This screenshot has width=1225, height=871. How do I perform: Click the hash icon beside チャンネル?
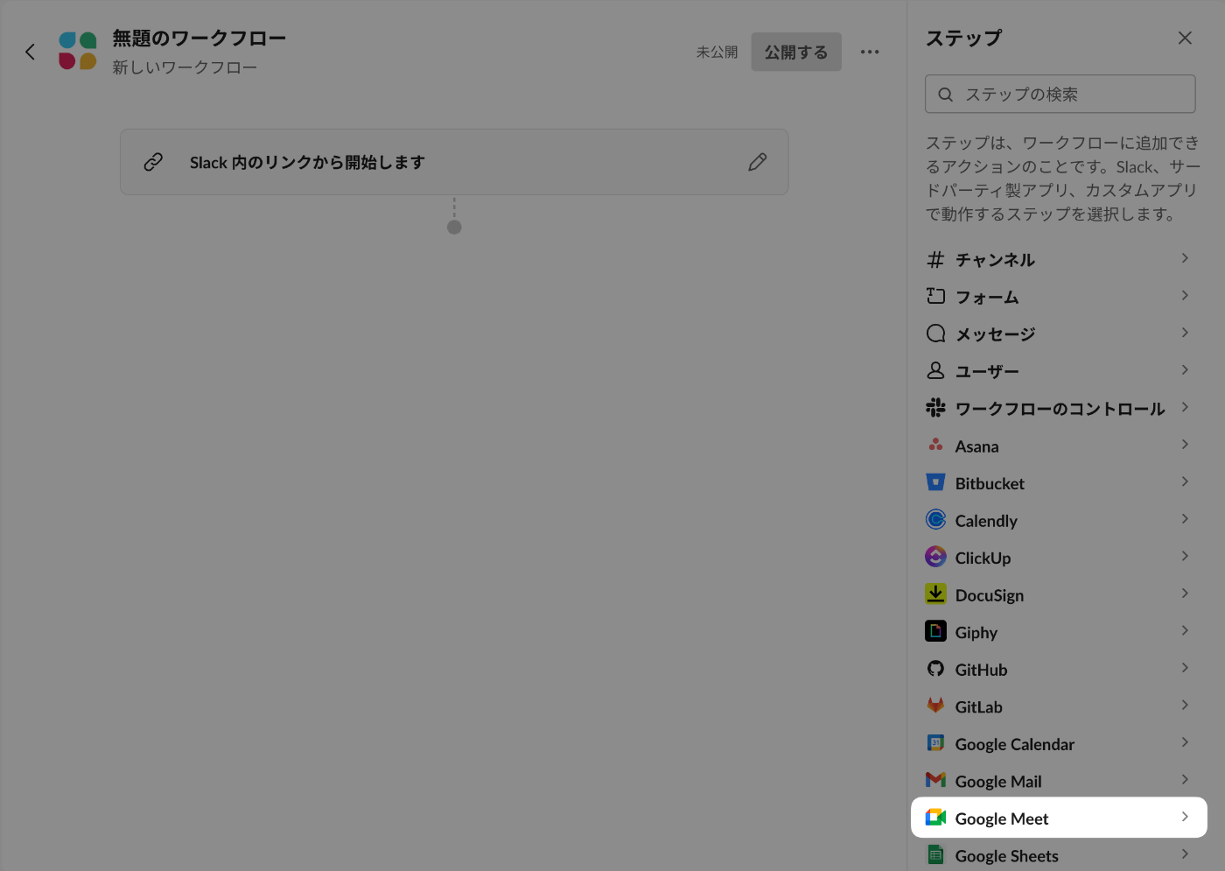point(935,259)
